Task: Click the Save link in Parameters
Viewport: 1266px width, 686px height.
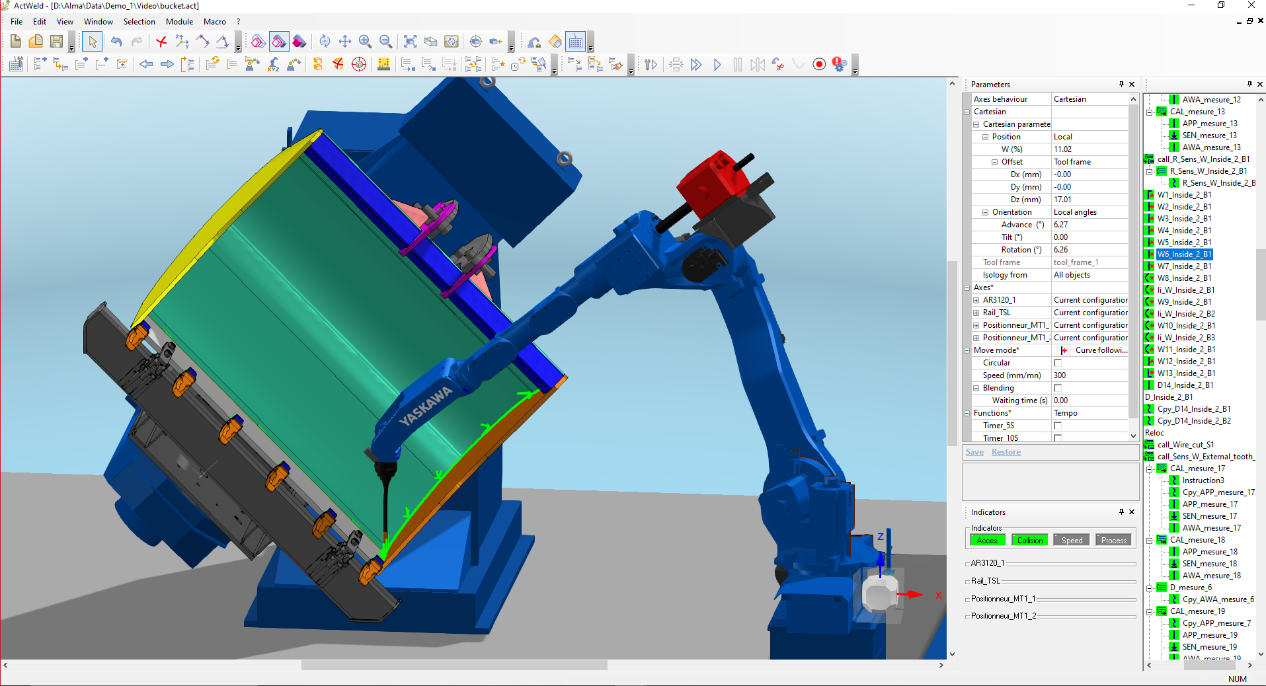Action: [974, 452]
